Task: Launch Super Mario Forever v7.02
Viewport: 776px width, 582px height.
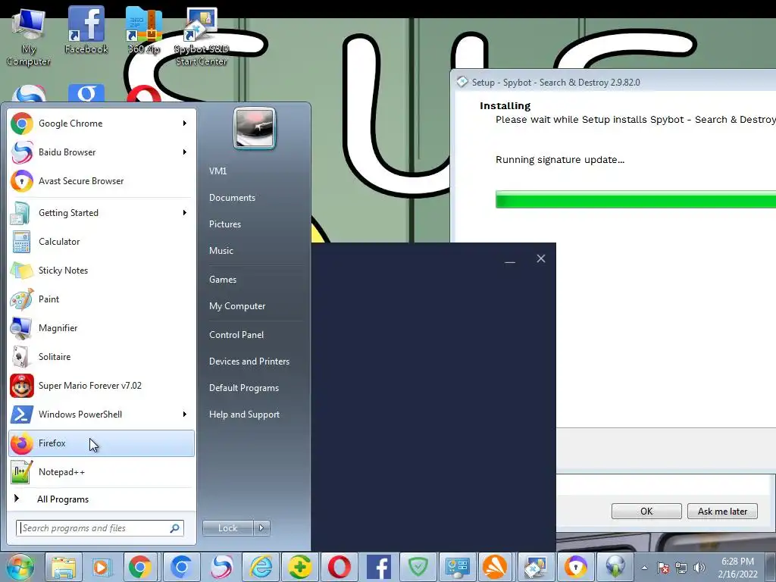Action: [102, 386]
